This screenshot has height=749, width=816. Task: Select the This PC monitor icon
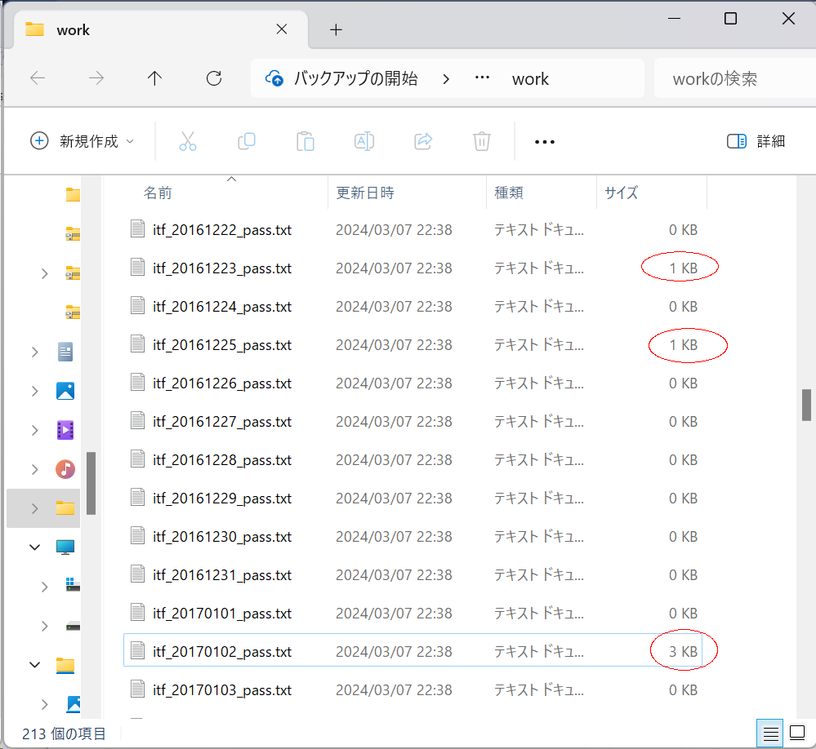pyautogui.click(x=65, y=547)
